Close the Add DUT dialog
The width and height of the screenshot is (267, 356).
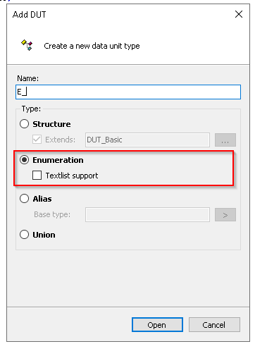click(239, 14)
